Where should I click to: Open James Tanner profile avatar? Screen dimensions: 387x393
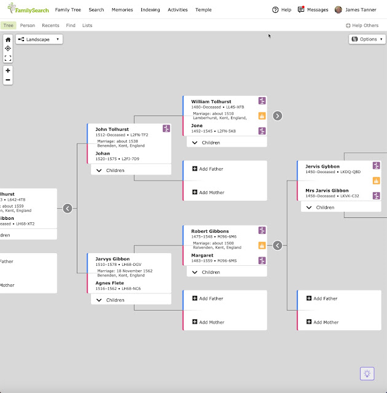click(x=338, y=10)
